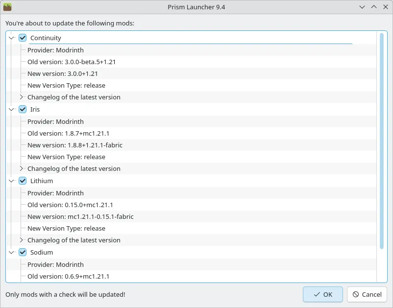The height and width of the screenshot is (308, 393).
Task: Click the Prism Launcher grass block icon
Action: pyautogui.click(x=7, y=7)
